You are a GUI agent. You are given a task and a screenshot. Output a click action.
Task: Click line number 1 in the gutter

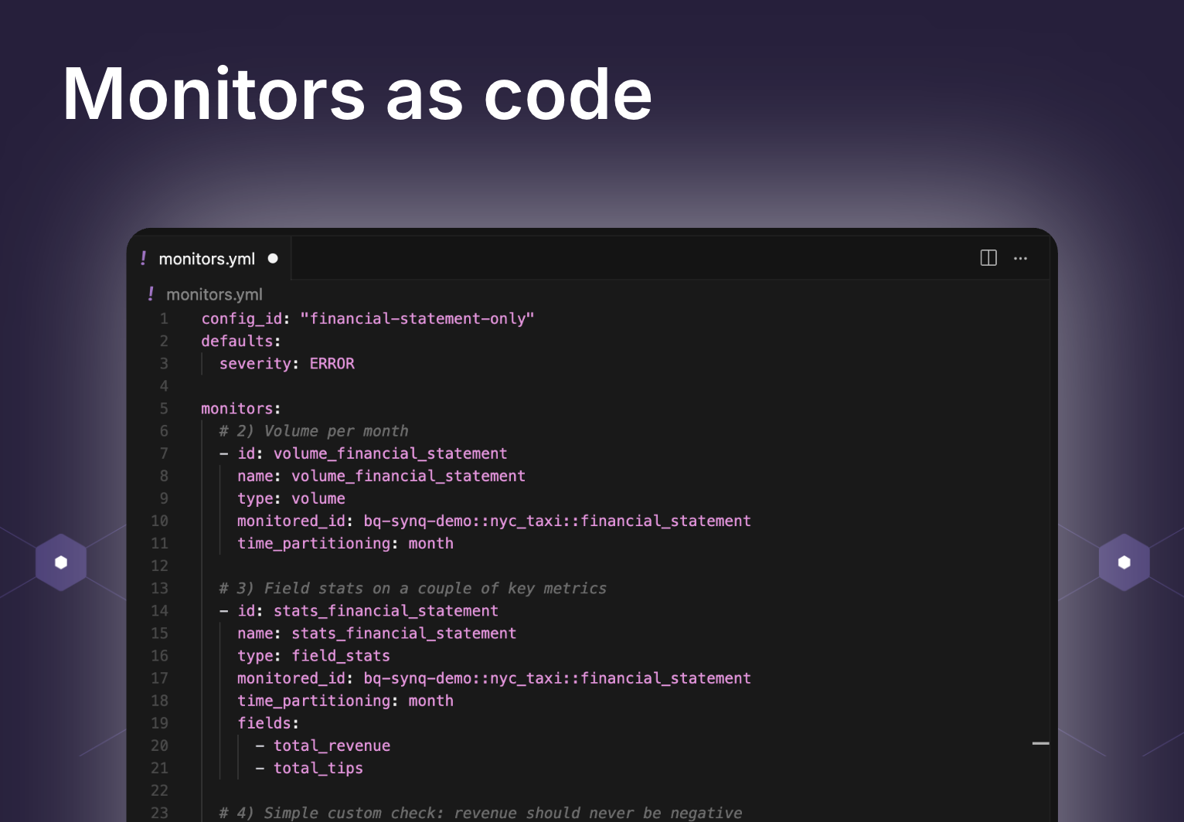point(164,318)
